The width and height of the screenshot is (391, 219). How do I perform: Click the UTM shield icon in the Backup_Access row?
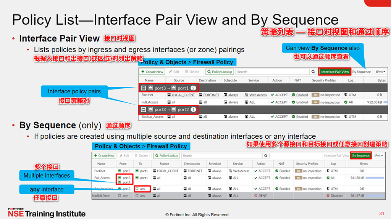point(346,117)
